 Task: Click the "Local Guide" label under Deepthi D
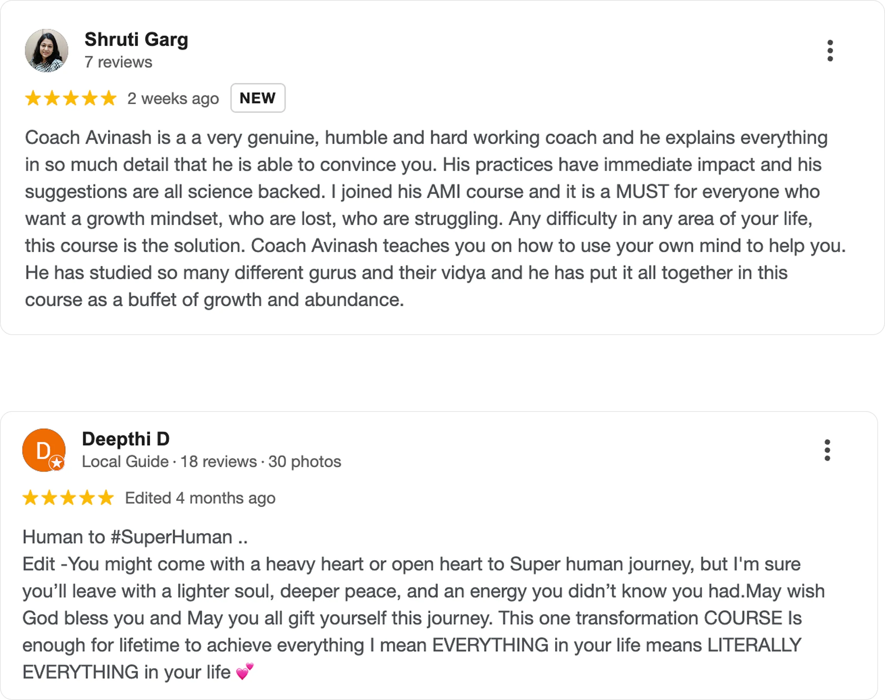pyautogui.click(x=125, y=462)
